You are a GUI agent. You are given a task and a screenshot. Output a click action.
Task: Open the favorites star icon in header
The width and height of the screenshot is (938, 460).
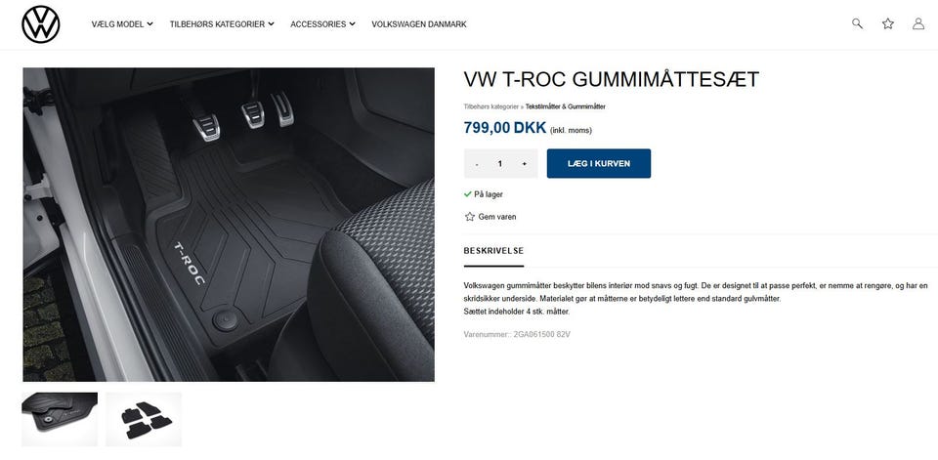tap(888, 23)
